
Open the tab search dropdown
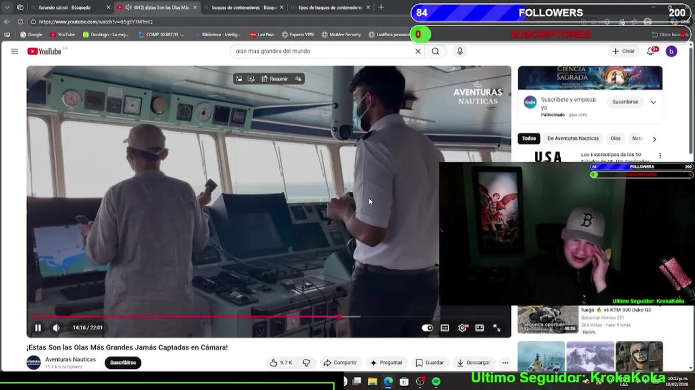7,8
